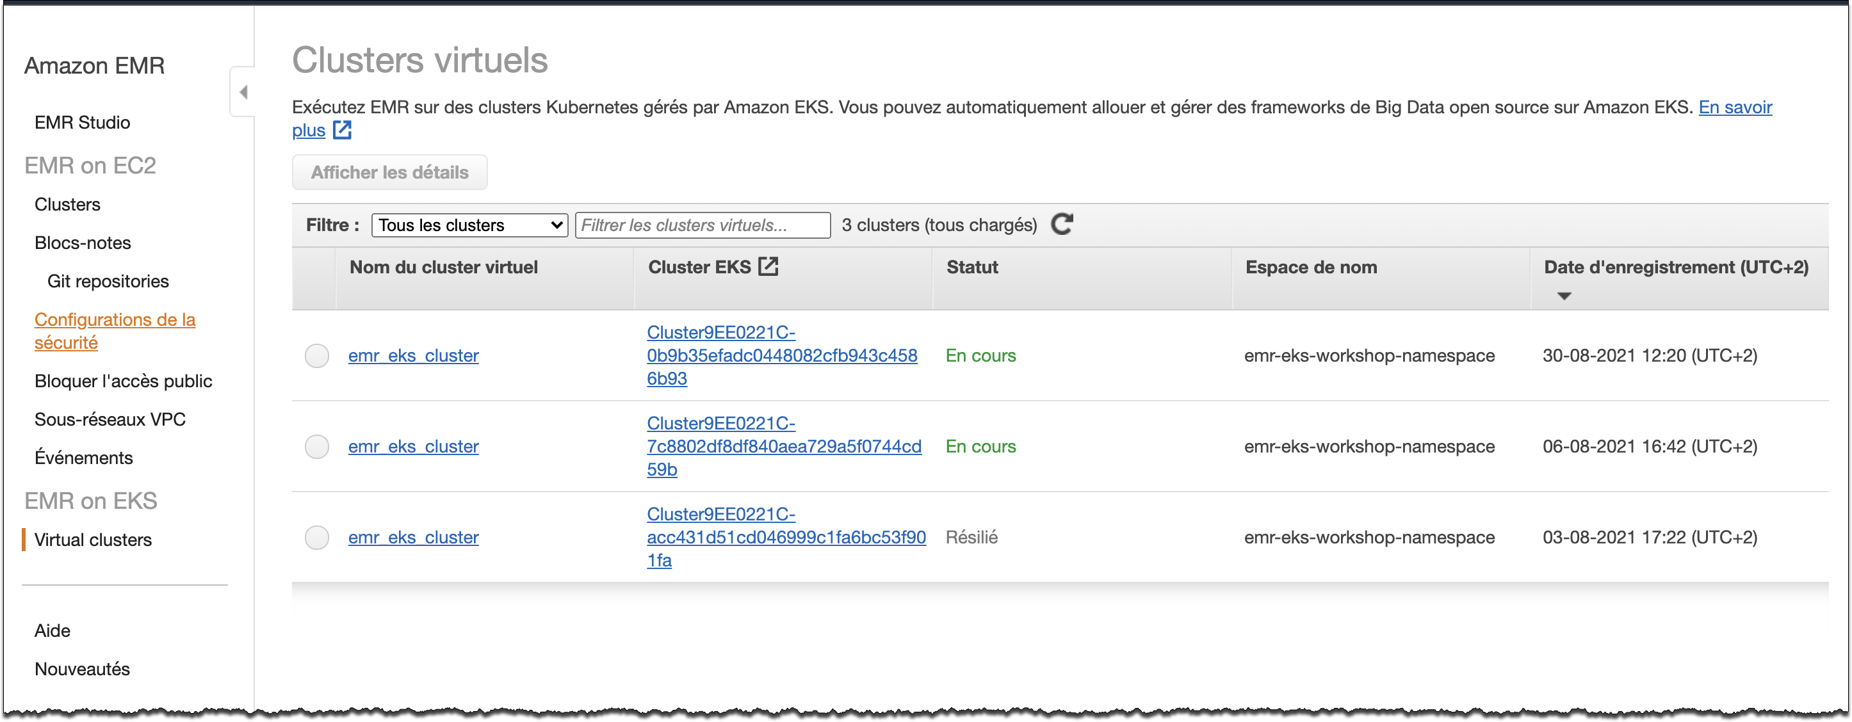Toggle sort arrow under Date d'enregistrement
1852x722 pixels.
(1563, 296)
